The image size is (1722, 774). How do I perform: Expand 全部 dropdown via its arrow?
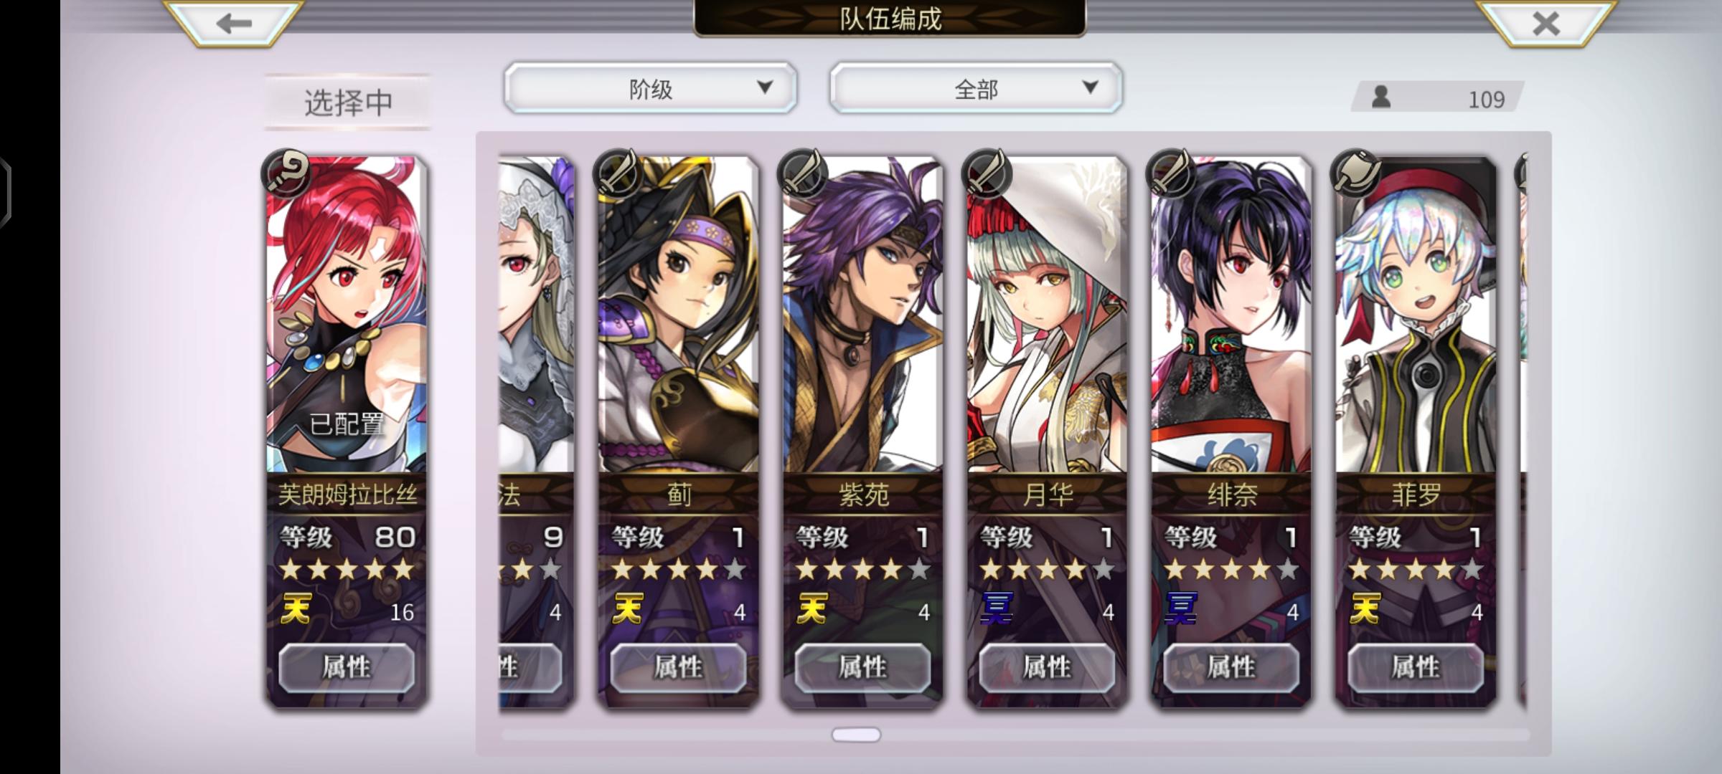click(1090, 87)
